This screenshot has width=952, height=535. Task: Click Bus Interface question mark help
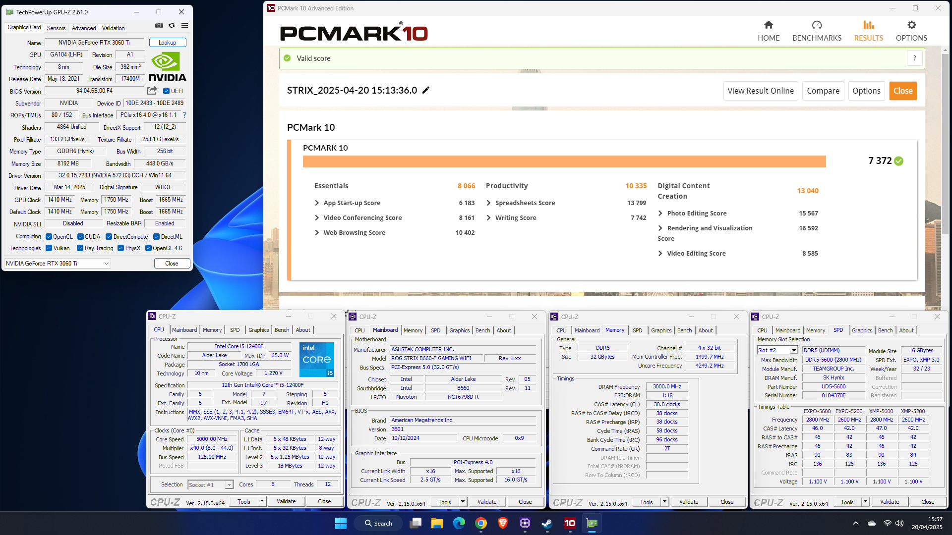(184, 115)
